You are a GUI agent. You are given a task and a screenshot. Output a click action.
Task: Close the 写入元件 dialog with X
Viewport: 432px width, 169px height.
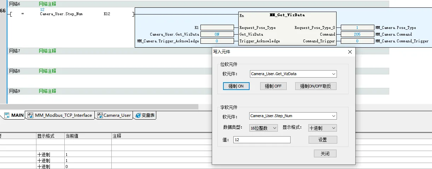coord(350,52)
